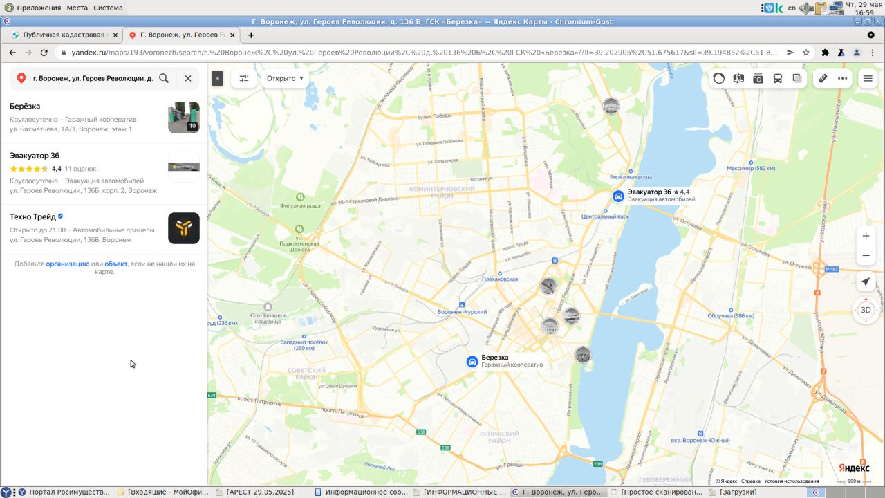
Task: Click the Центральный парк label on map
Action: pyautogui.click(x=605, y=216)
